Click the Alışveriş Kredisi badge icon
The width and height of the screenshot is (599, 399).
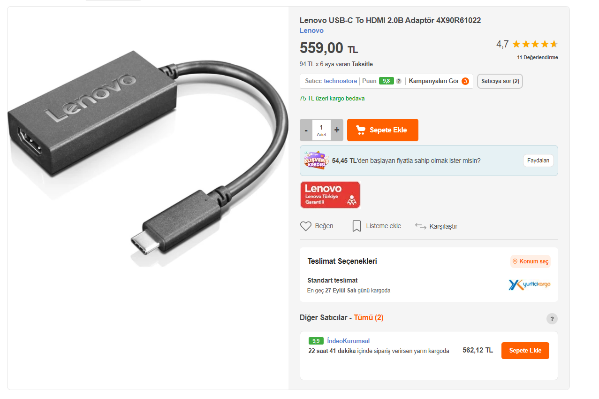pos(316,161)
